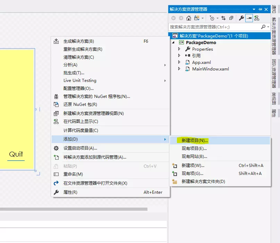Choose 设置启动项目(A)...
Image resolution: width=280 pixels, height=243 pixels.
110,148
